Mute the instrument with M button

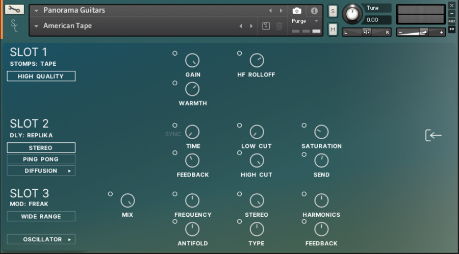point(333,30)
